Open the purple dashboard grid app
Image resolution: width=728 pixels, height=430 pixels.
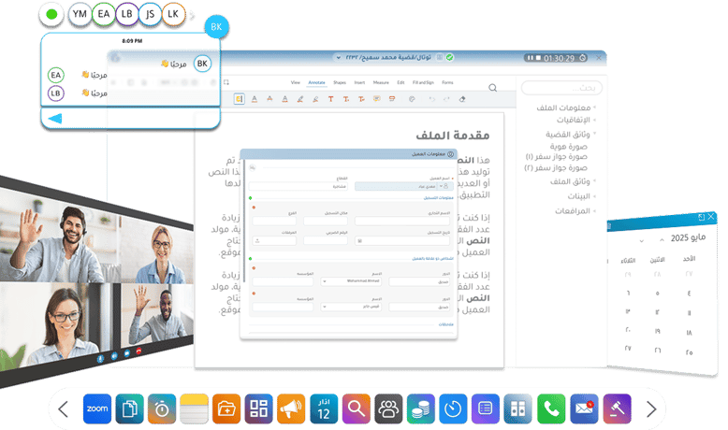point(258,408)
